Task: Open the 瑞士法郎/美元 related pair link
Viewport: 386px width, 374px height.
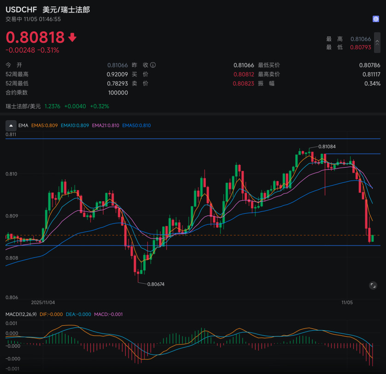Action: click(x=23, y=106)
